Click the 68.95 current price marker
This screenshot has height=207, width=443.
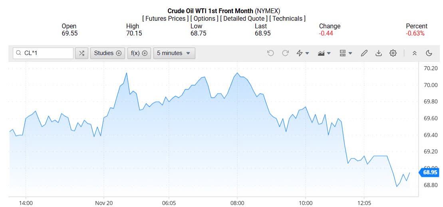pyautogui.click(x=429, y=172)
